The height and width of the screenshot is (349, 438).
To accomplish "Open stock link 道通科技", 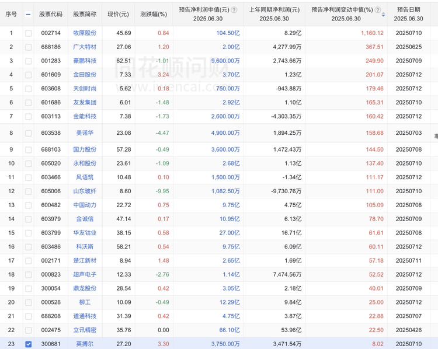I will (85, 316).
